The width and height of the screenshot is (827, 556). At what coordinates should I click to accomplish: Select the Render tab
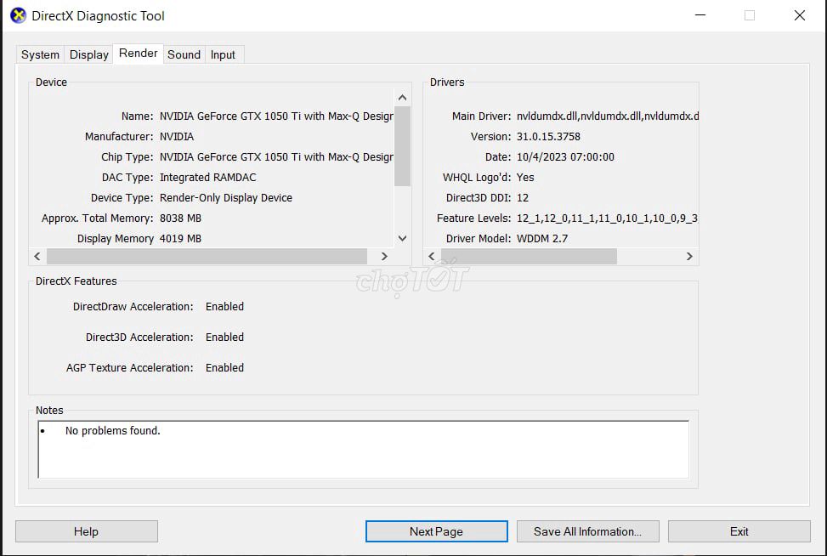point(139,53)
